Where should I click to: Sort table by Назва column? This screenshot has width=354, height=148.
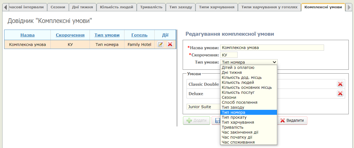coord(27,35)
